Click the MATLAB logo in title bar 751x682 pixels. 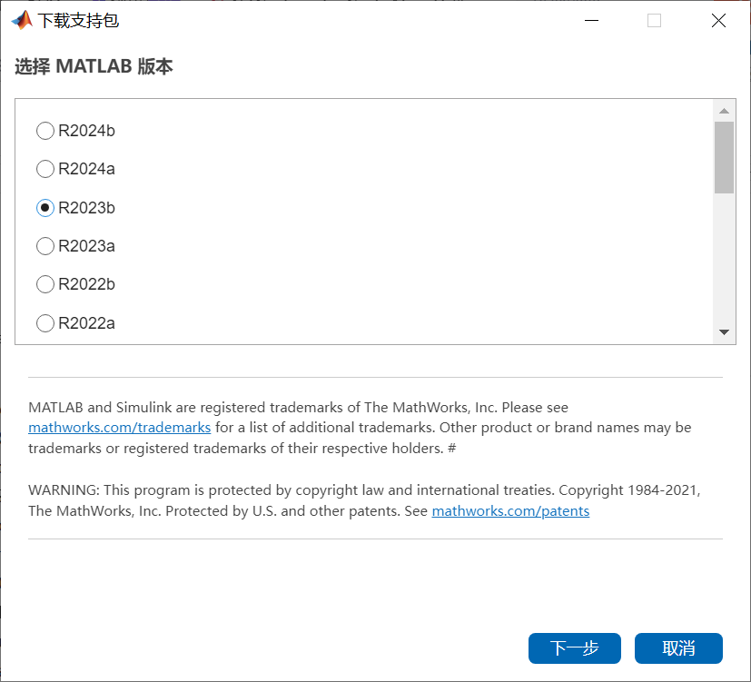22,20
